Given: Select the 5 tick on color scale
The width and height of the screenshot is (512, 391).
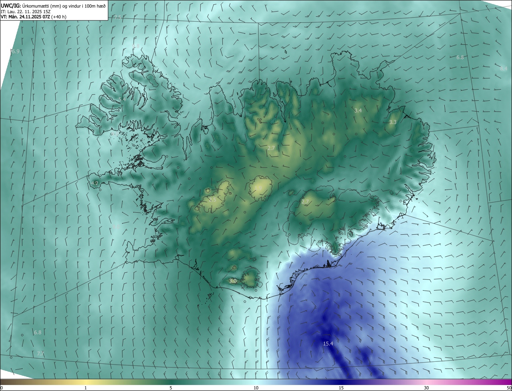Looking at the screenshot, I should click(171, 388).
